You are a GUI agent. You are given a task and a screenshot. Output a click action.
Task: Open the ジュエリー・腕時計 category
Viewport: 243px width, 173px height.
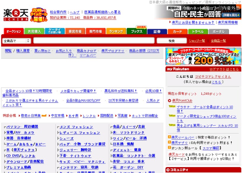pos(75,150)
